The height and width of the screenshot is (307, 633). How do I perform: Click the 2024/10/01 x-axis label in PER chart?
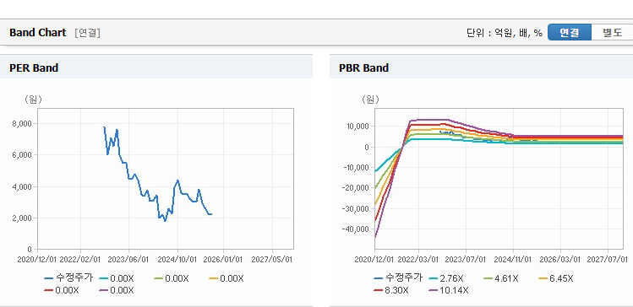(x=177, y=259)
